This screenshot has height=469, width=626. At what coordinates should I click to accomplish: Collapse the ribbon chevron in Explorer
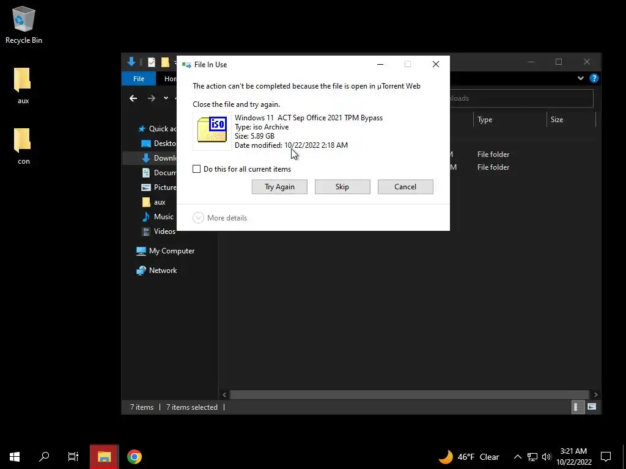point(581,78)
